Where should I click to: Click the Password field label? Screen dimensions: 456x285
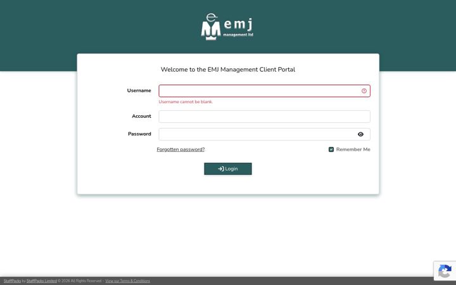(x=139, y=134)
